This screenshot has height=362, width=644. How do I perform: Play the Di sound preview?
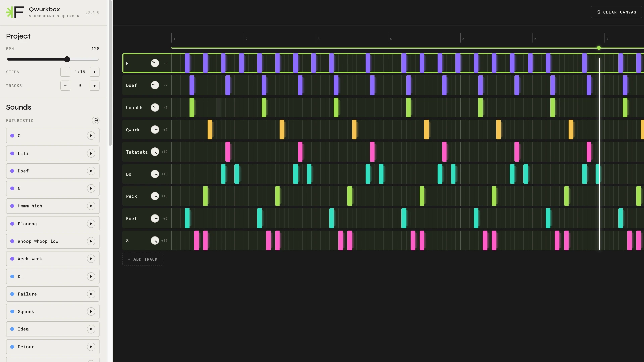[91, 277]
